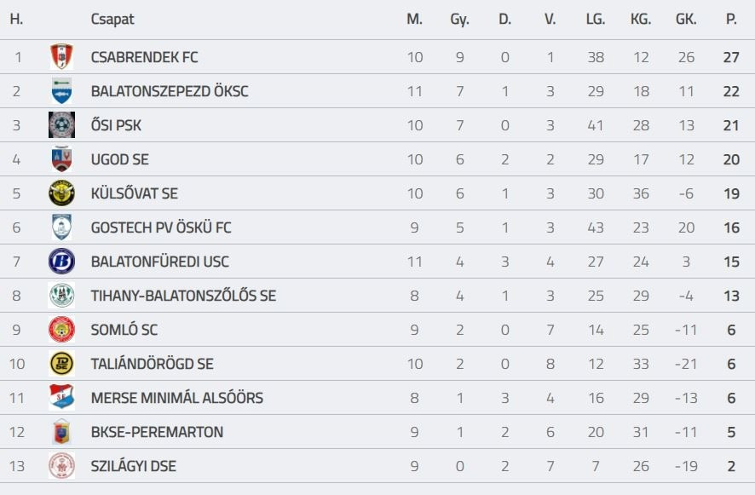
Task: Click the Gy. wins column header
Action: pyautogui.click(x=459, y=19)
